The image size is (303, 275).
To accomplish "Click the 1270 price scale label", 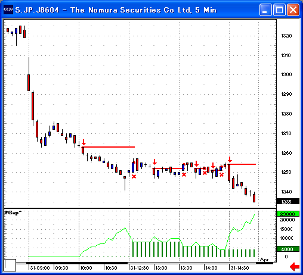I will click(286, 133).
